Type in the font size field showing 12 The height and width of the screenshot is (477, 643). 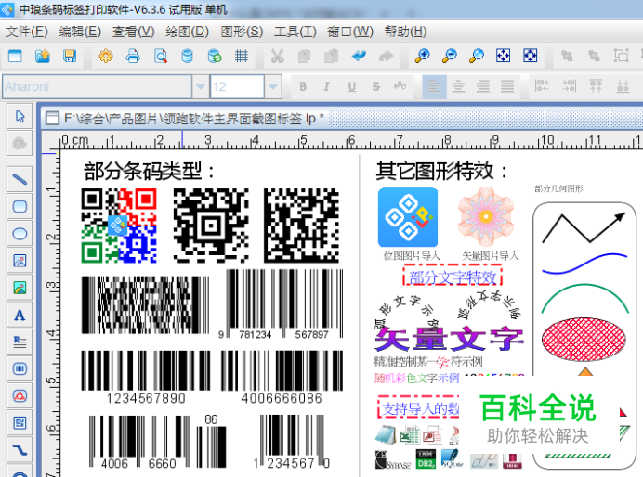[236, 87]
